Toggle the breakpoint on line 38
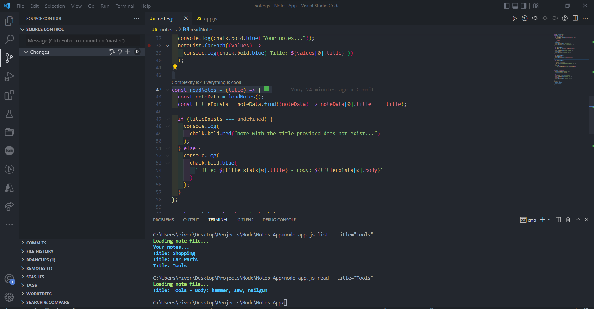 click(149, 46)
